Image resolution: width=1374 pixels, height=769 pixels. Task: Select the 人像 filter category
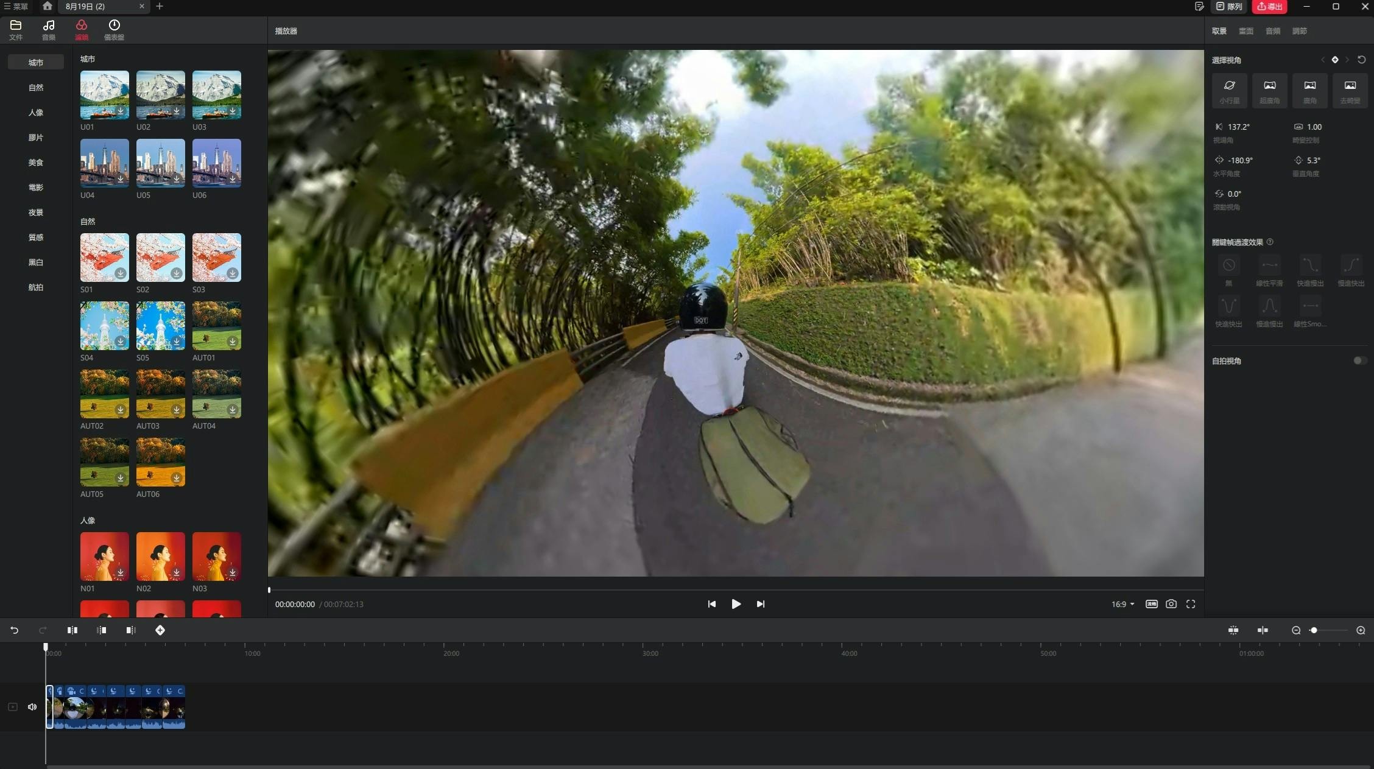36,113
